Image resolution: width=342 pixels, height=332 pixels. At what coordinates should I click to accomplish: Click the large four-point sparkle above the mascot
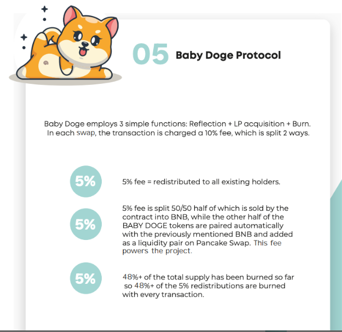coord(44,9)
